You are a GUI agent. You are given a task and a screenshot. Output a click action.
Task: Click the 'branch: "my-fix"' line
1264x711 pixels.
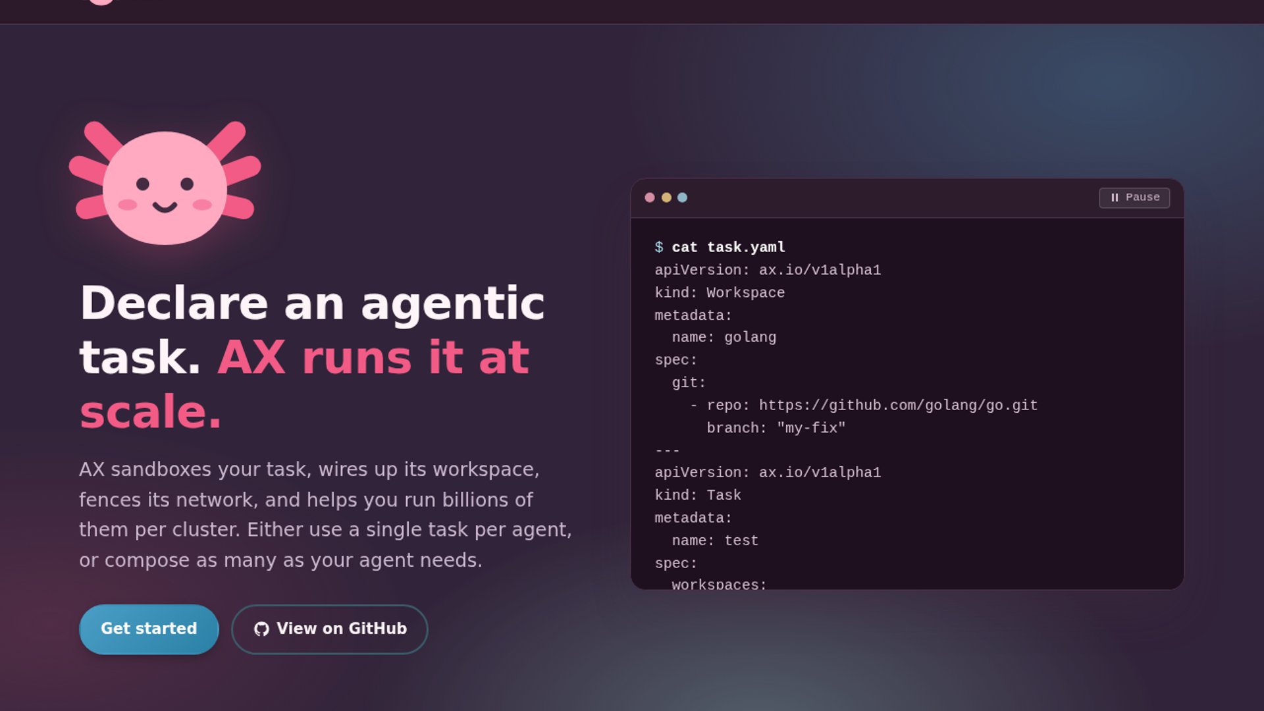tap(776, 428)
